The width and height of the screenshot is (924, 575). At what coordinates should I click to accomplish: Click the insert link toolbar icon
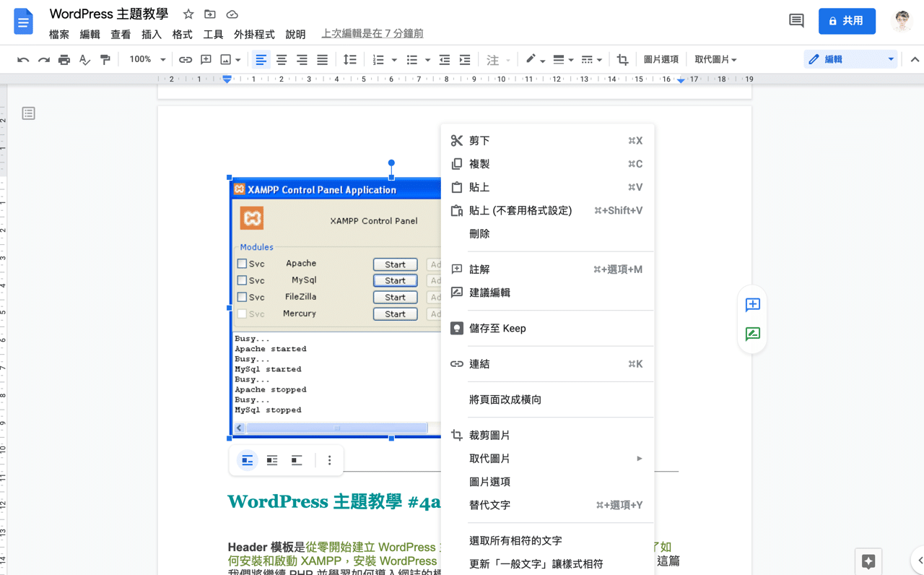[x=186, y=60]
